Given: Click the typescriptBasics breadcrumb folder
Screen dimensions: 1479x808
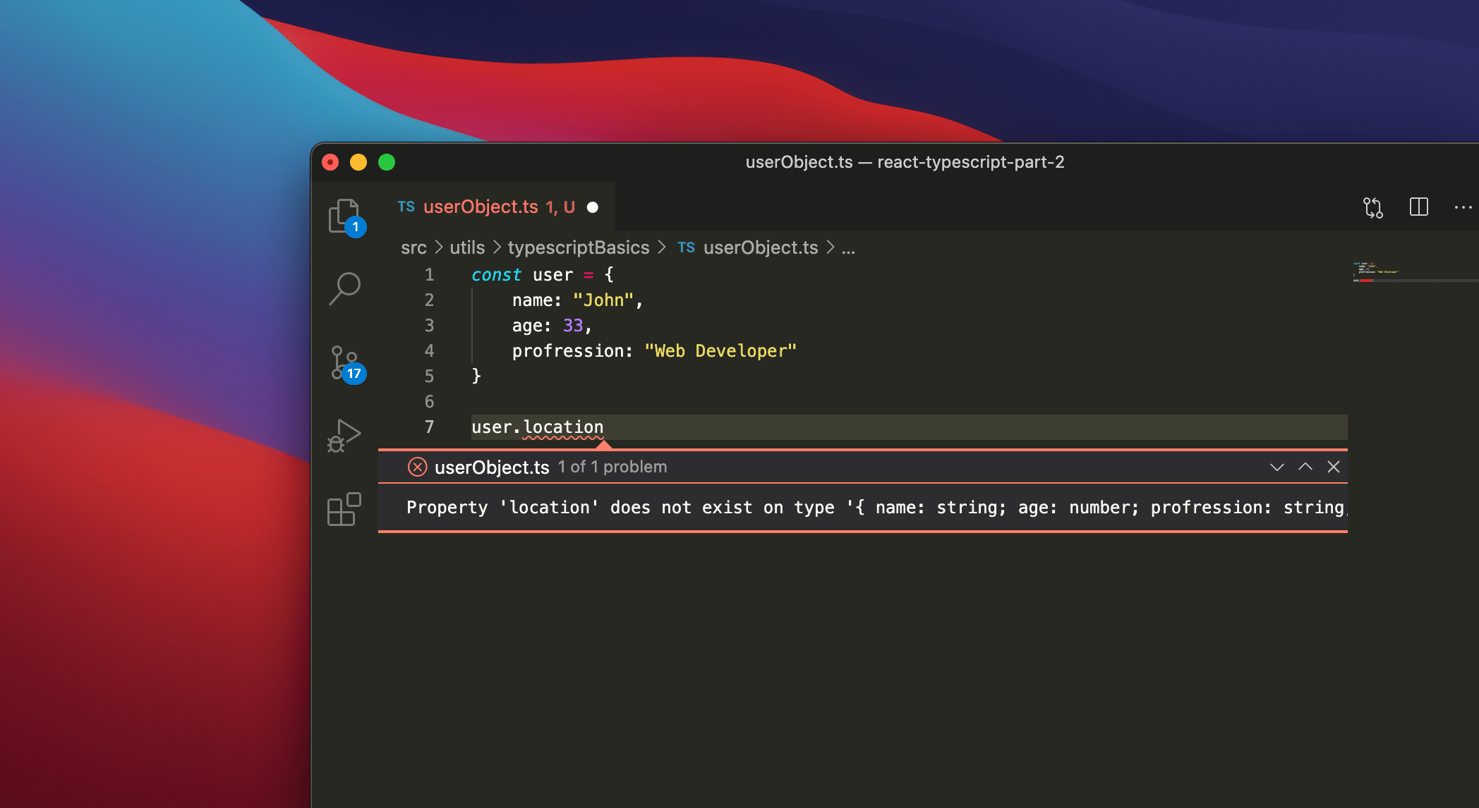Looking at the screenshot, I should pos(578,248).
